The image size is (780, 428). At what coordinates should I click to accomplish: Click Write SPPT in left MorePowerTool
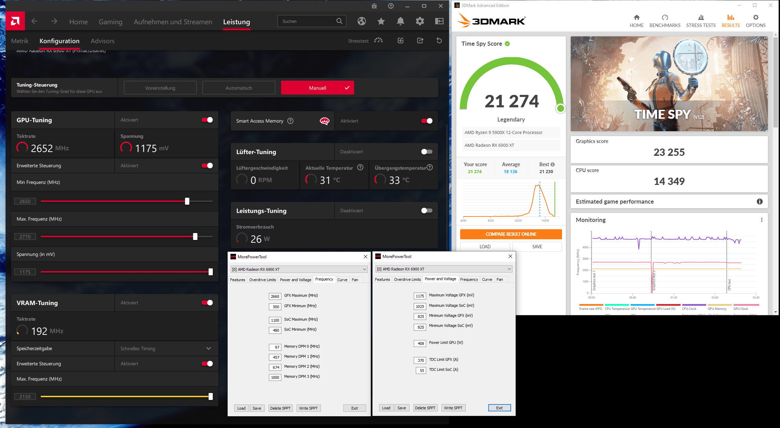[308, 408]
